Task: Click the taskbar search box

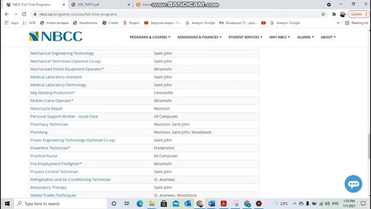Action: click(60, 204)
